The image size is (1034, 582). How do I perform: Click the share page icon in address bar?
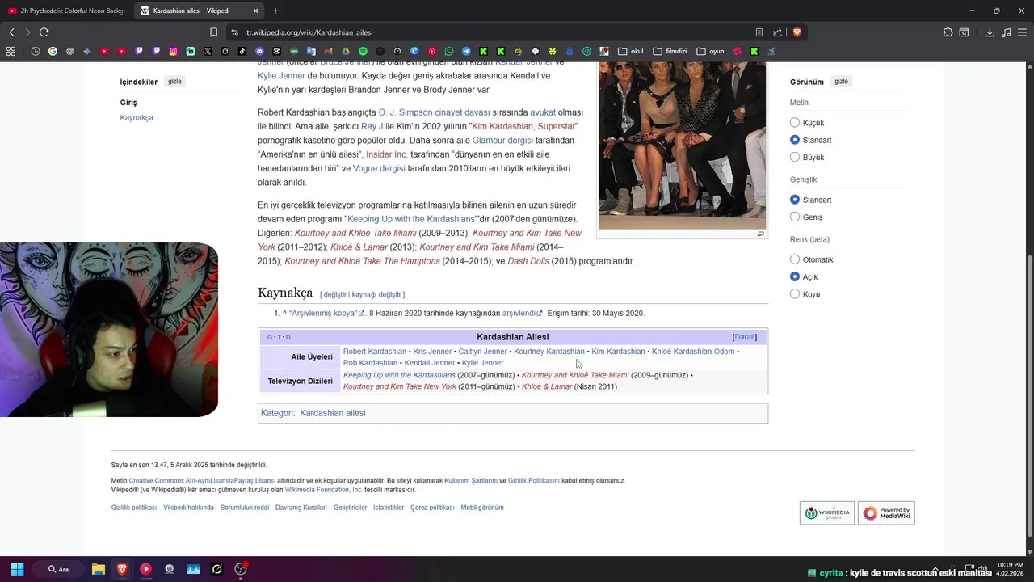click(x=777, y=32)
